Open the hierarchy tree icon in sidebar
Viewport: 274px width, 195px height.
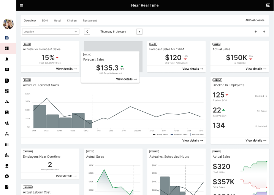pyautogui.click(x=7, y=134)
